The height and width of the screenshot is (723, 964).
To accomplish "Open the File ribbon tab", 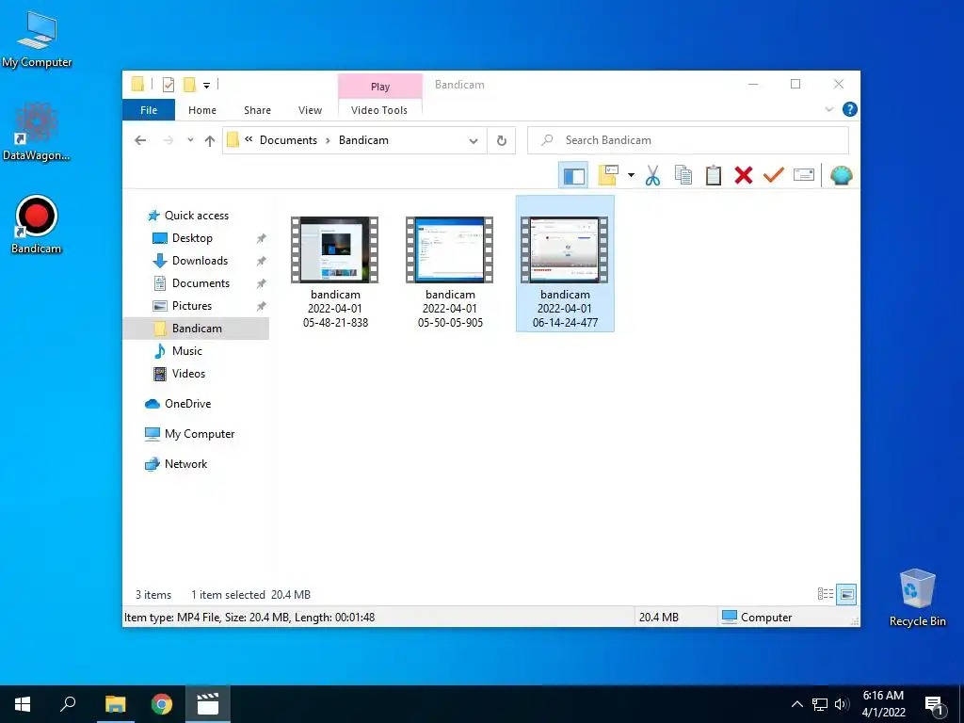I will click(149, 110).
